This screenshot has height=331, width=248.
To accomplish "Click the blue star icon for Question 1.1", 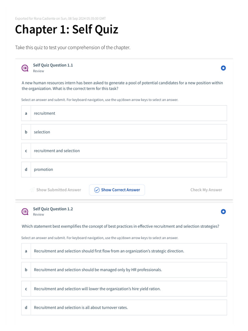I will click(223, 68).
